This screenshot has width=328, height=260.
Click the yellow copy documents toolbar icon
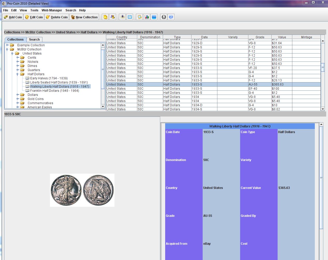[105, 17]
